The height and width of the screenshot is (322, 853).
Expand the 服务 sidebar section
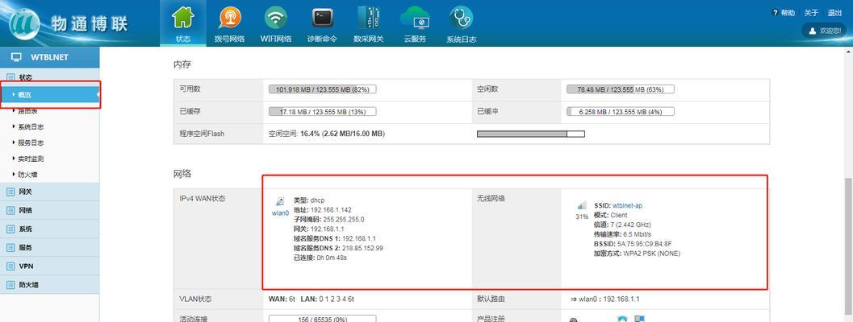tap(49, 247)
